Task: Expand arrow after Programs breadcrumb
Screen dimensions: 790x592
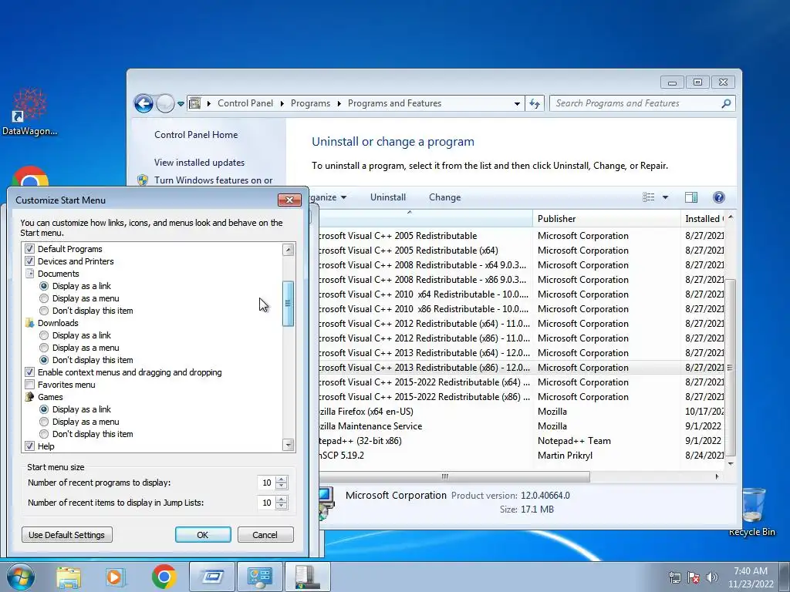Action: coord(339,104)
